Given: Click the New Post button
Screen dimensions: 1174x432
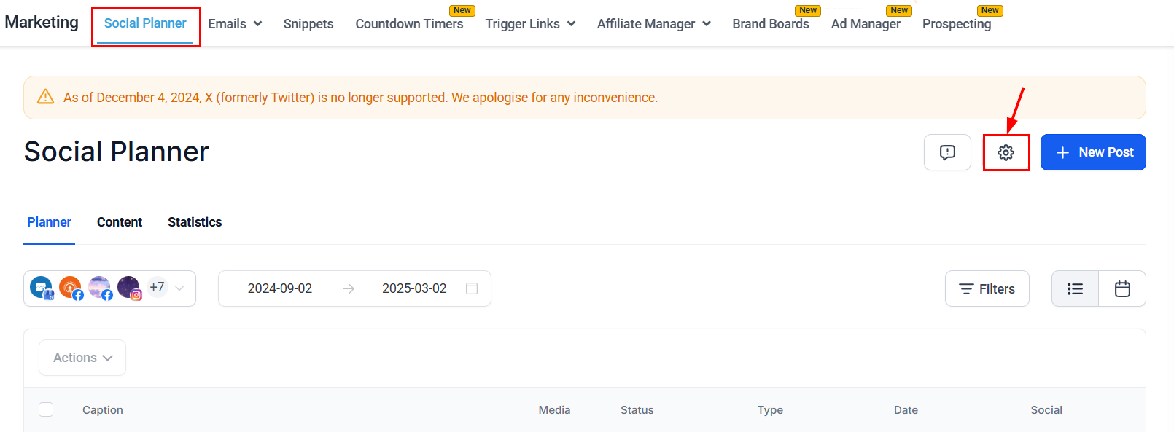Looking at the screenshot, I should point(1093,152).
